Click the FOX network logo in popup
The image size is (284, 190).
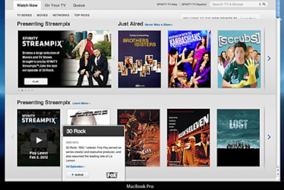[x=111, y=175]
